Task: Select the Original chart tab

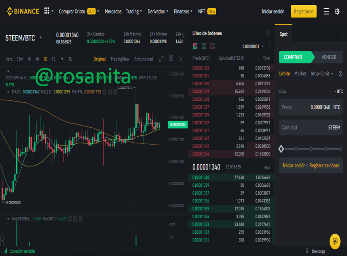Action: pyautogui.click(x=99, y=59)
